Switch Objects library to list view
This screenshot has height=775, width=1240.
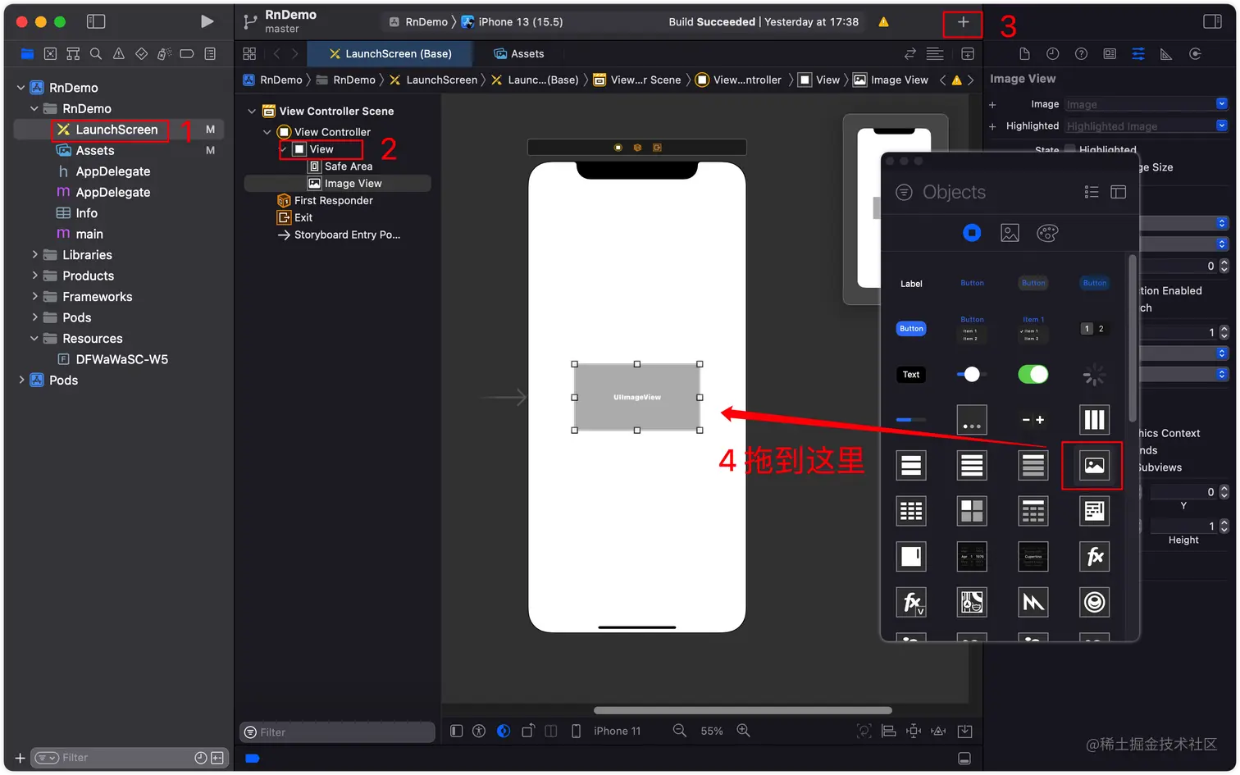[1092, 192]
